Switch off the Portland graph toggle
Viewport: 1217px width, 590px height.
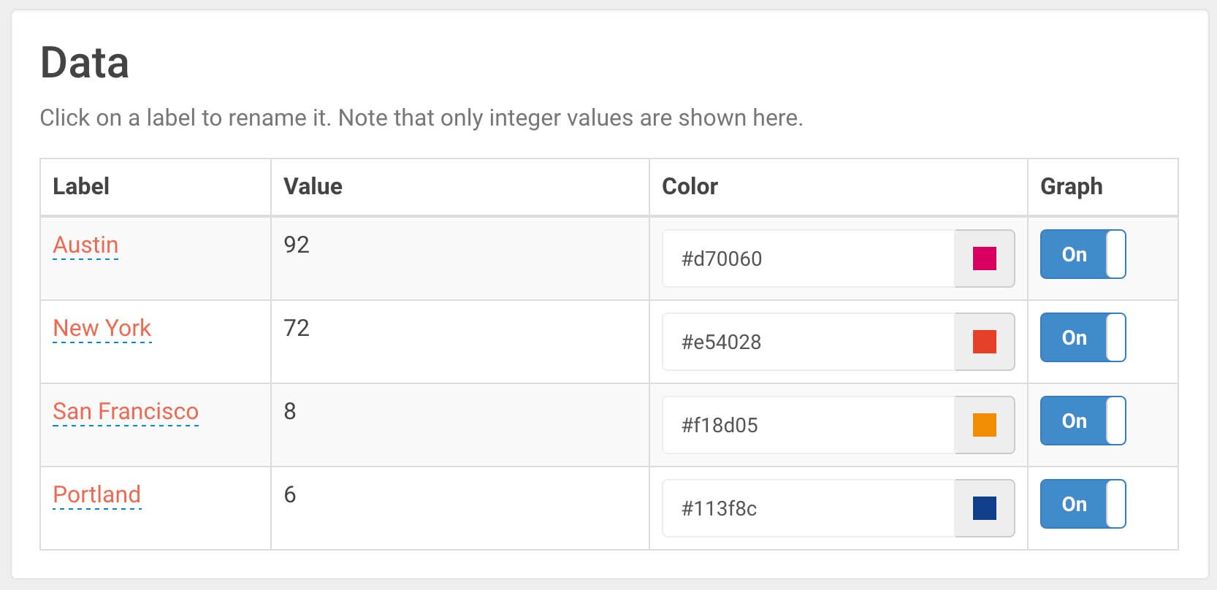1083,504
